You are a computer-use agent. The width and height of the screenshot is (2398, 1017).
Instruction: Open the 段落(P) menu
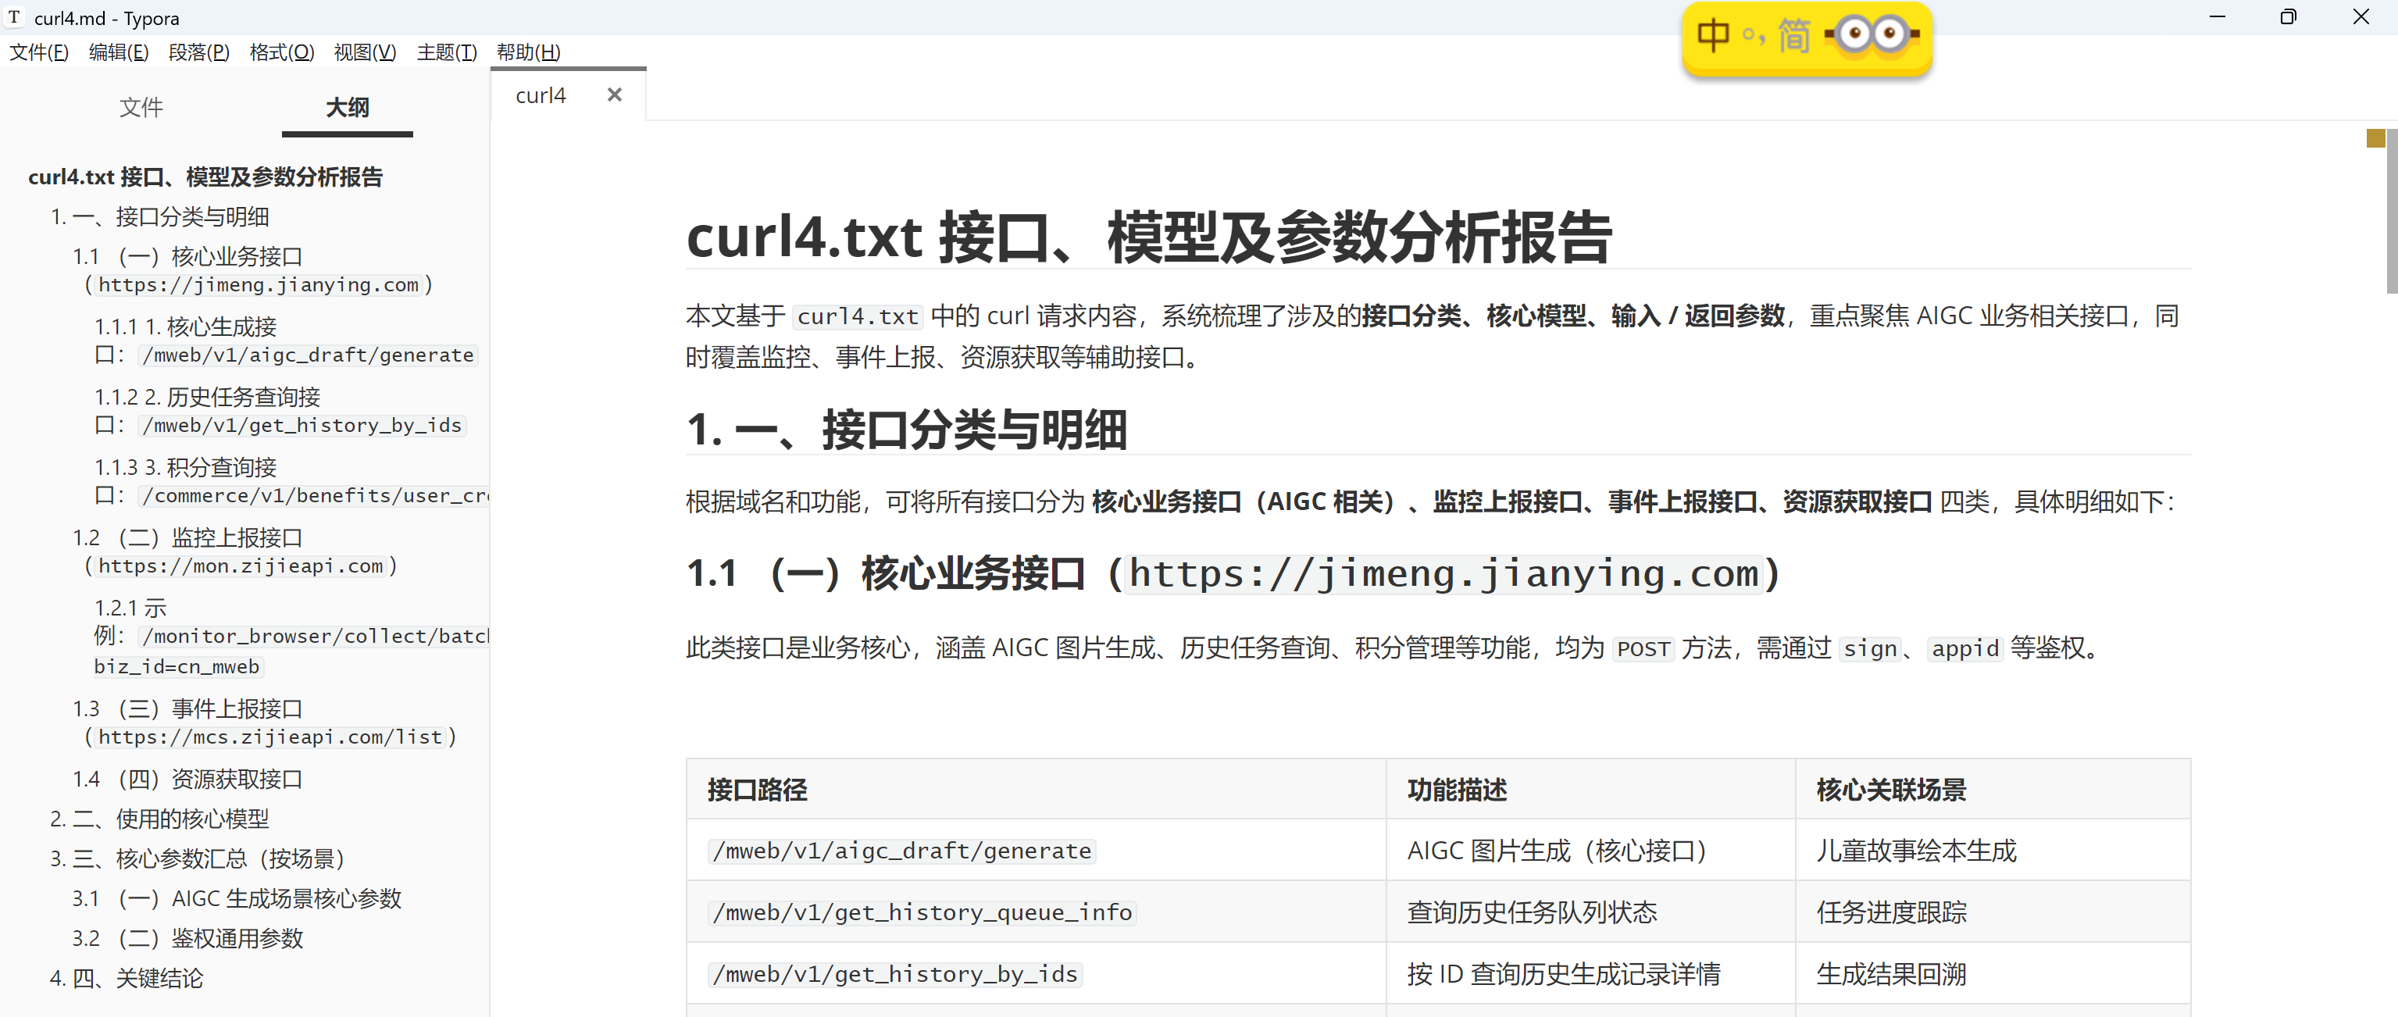click(x=199, y=52)
